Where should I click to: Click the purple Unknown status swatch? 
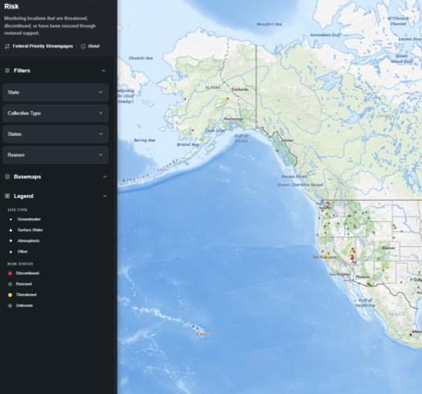(x=10, y=306)
